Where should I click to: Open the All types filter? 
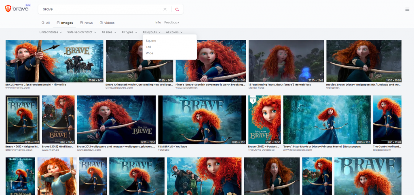pos(129,32)
